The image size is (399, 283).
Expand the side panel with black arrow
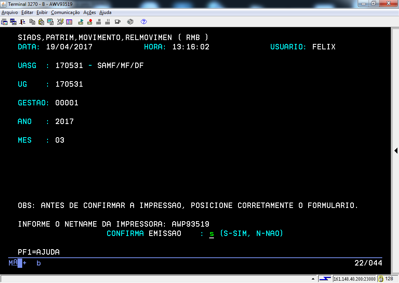click(396, 150)
